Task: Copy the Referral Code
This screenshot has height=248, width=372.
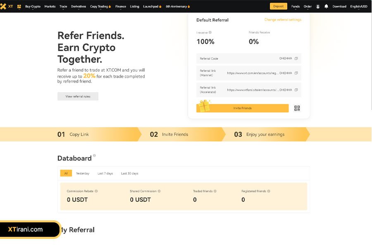Action: pos(296,59)
